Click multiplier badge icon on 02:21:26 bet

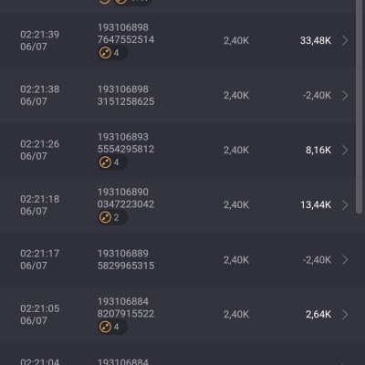105,162
